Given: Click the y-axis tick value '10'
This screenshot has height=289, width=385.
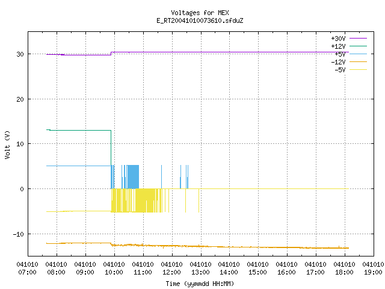Looking at the screenshot, I should pyautogui.click(x=20, y=144).
